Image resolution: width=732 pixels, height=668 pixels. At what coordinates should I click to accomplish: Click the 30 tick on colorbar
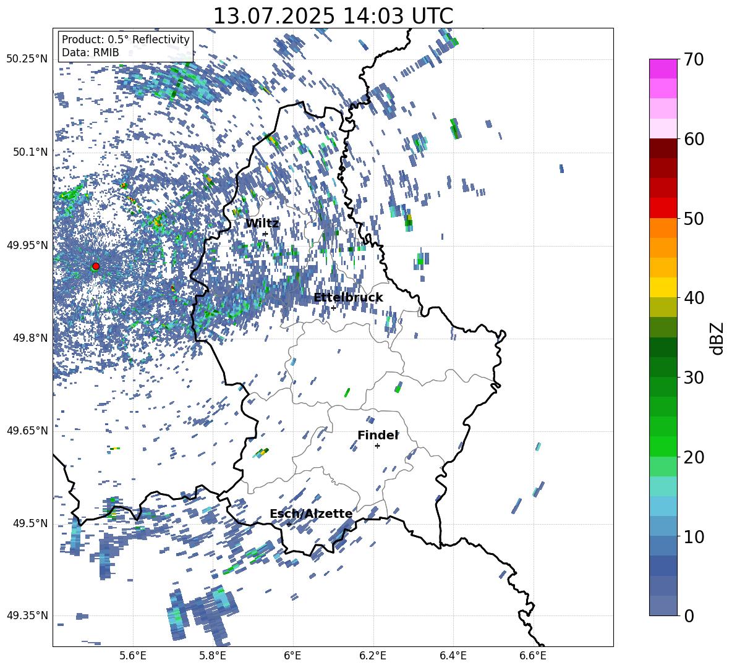693,377
